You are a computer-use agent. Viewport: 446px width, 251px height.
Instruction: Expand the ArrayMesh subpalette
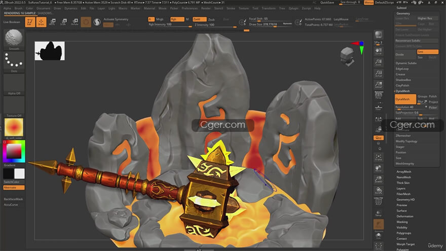[403, 171]
